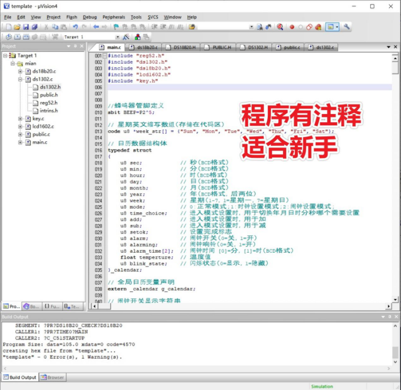Open Configuration with the wrench icon
The width and height of the screenshot is (401, 390).
pyautogui.click(x=347, y=27)
